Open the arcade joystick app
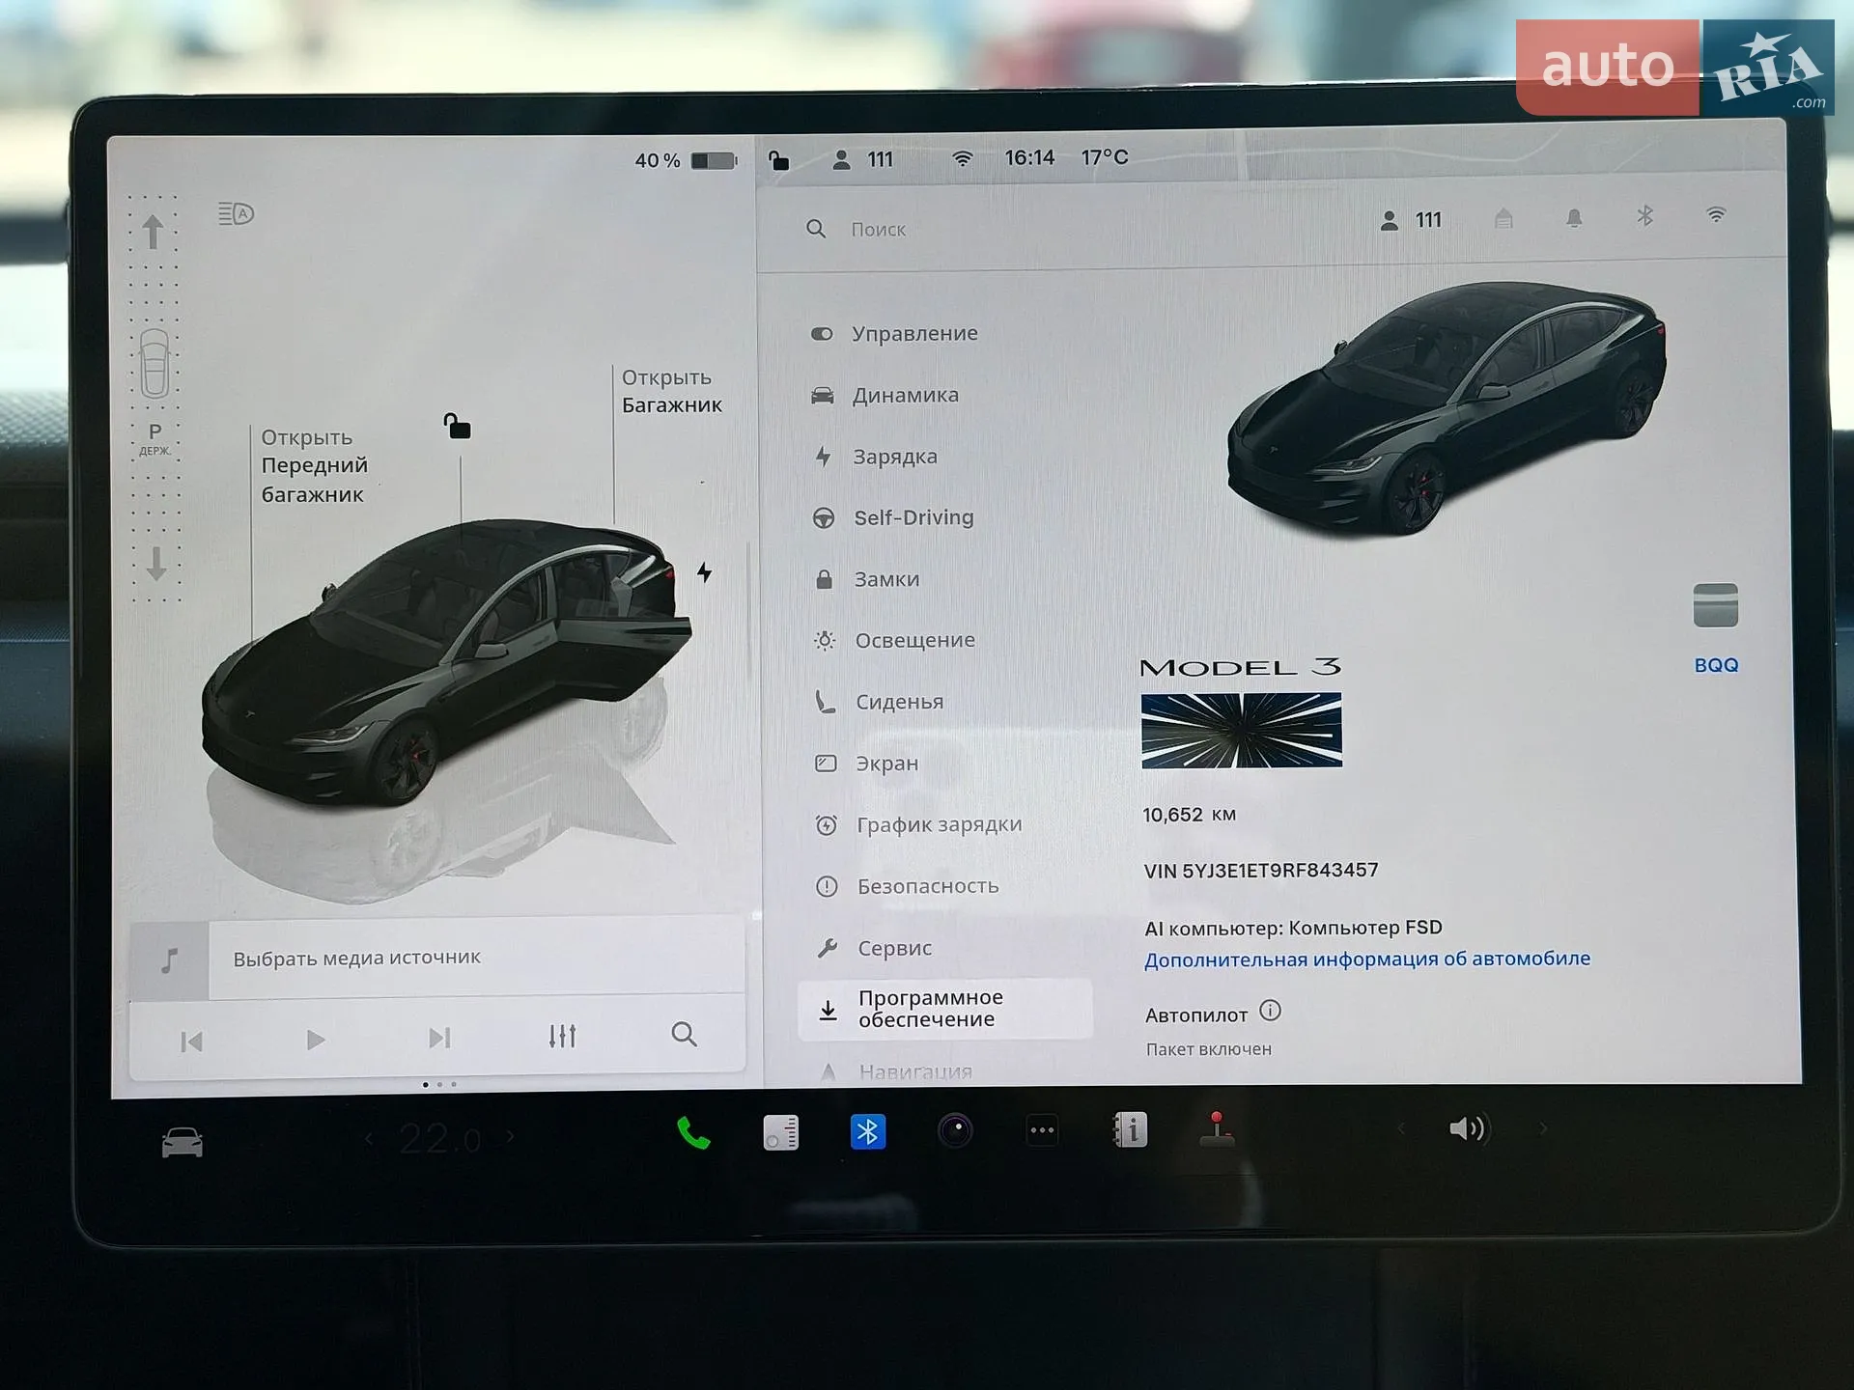Viewport: 1854px width, 1390px height. pos(1217,1129)
